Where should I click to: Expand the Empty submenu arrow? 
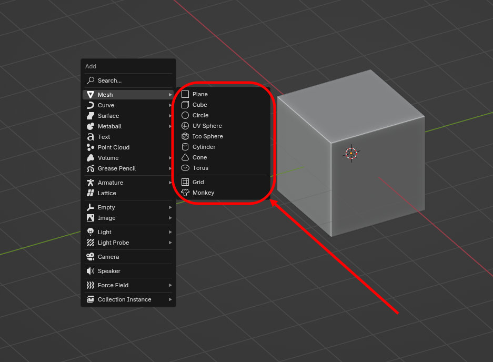(170, 208)
